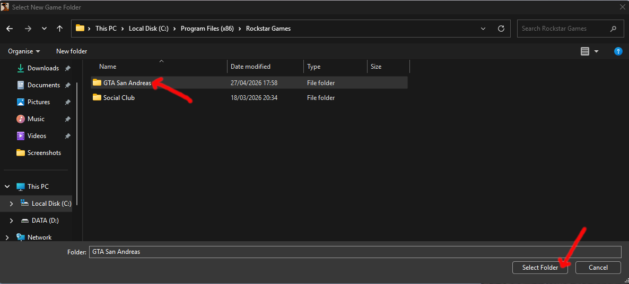
Task: Open Downloads in the sidebar
Action: 43,68
